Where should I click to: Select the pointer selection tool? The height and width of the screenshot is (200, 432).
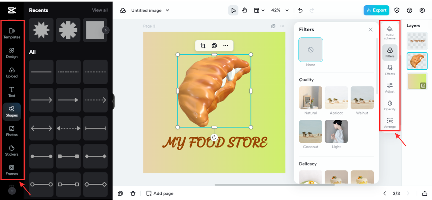click(x=233, y=10)
